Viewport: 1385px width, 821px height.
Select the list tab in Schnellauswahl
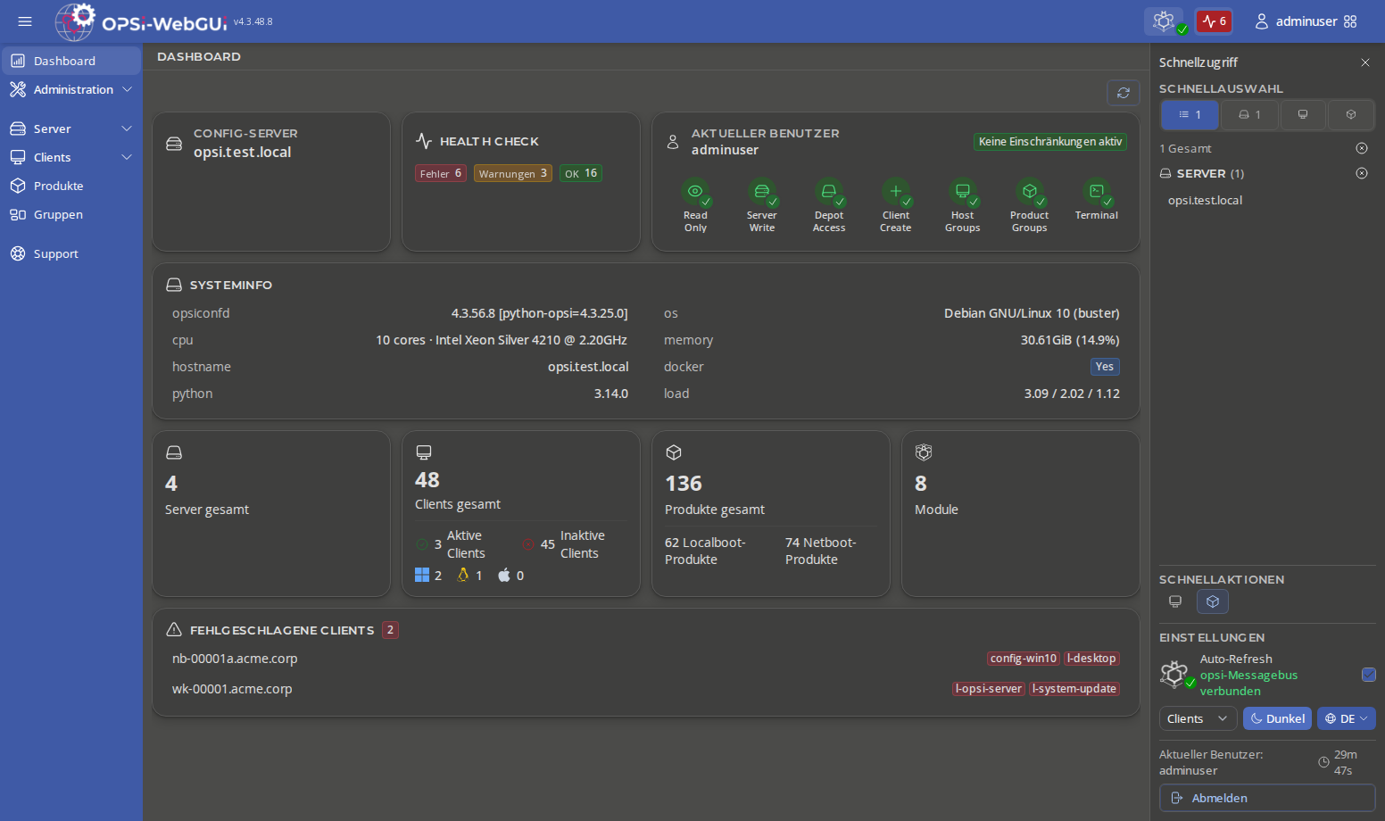[x=1190, y=115]
